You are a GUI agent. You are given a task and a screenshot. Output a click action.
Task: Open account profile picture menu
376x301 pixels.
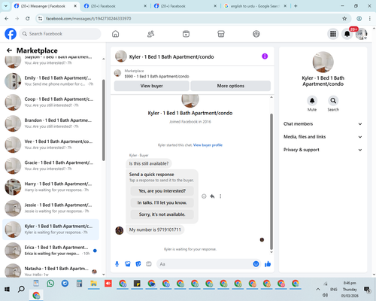pos(362,34)
